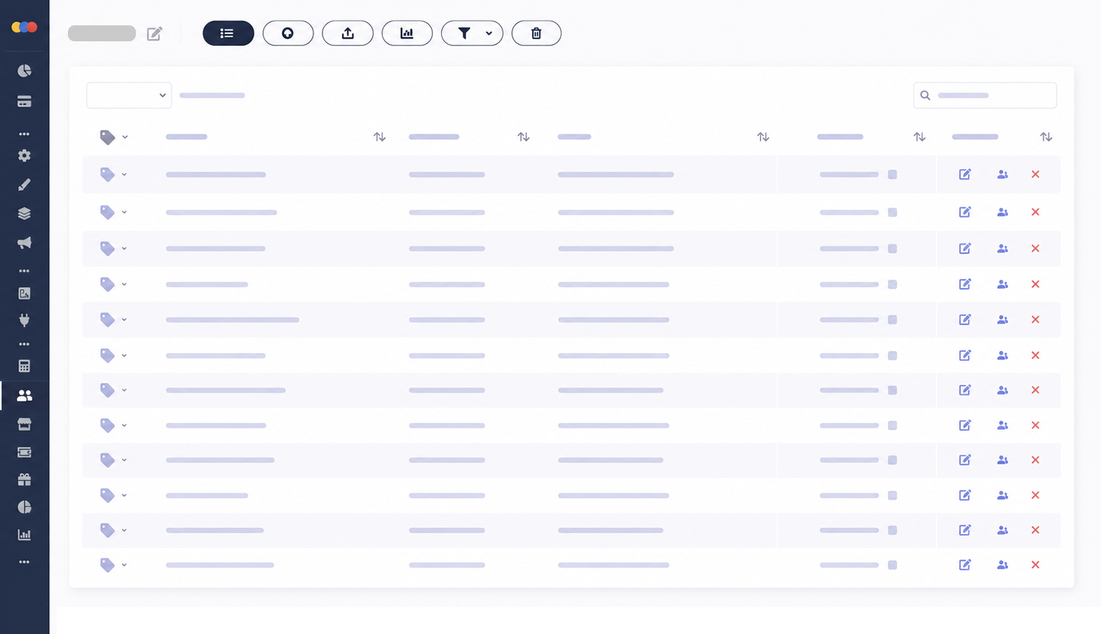Select the paintbrush icon in the sidebar
This screenshot has height=634, width=1101.
click(25, 184)
